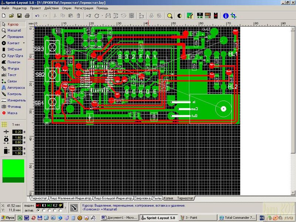The height and width of the screenshot is (222, 296).
Task: Print the board layout
Action: (x=27, y=16)
